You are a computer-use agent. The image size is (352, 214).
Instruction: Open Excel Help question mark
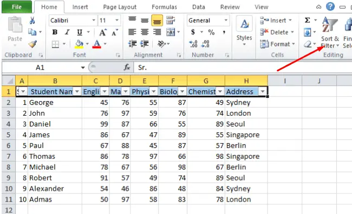(x=330, y=6)
